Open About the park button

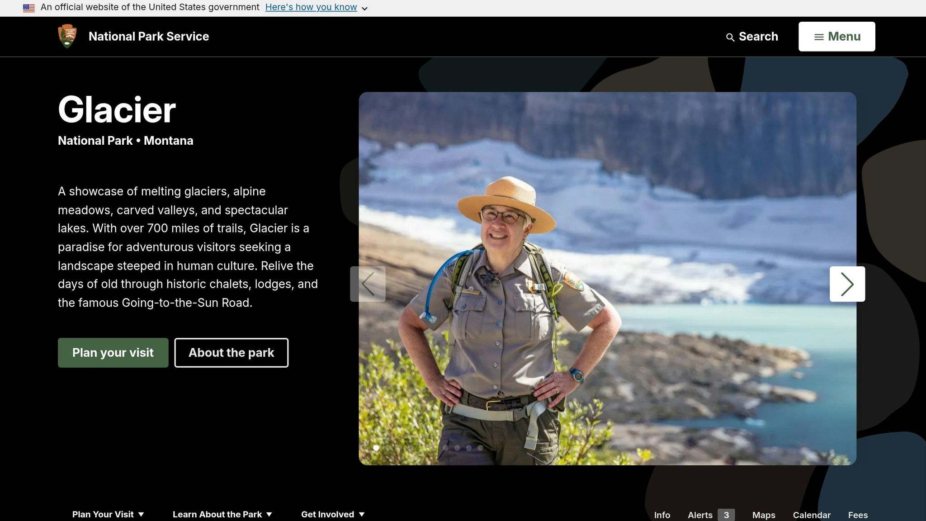pyautogui.click(x=231, y=353)
